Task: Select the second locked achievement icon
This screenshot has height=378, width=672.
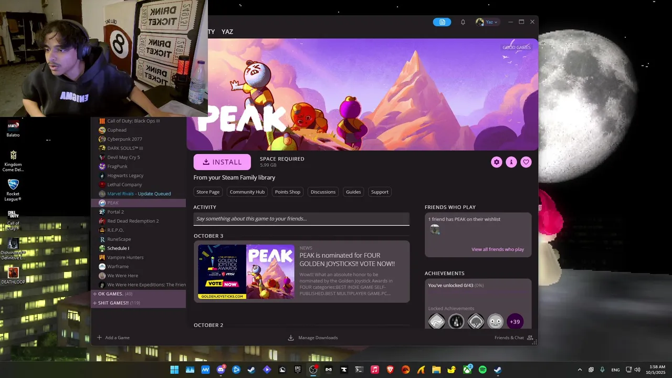Action: [x=456, y=321]
